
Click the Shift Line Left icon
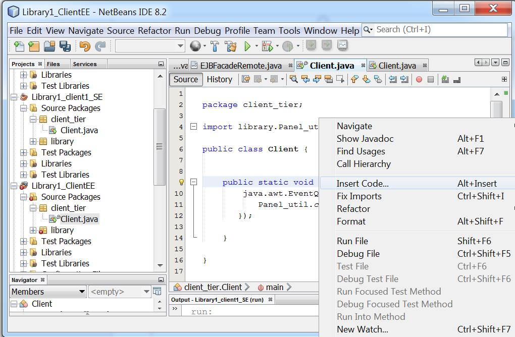[x=393, y=79]
